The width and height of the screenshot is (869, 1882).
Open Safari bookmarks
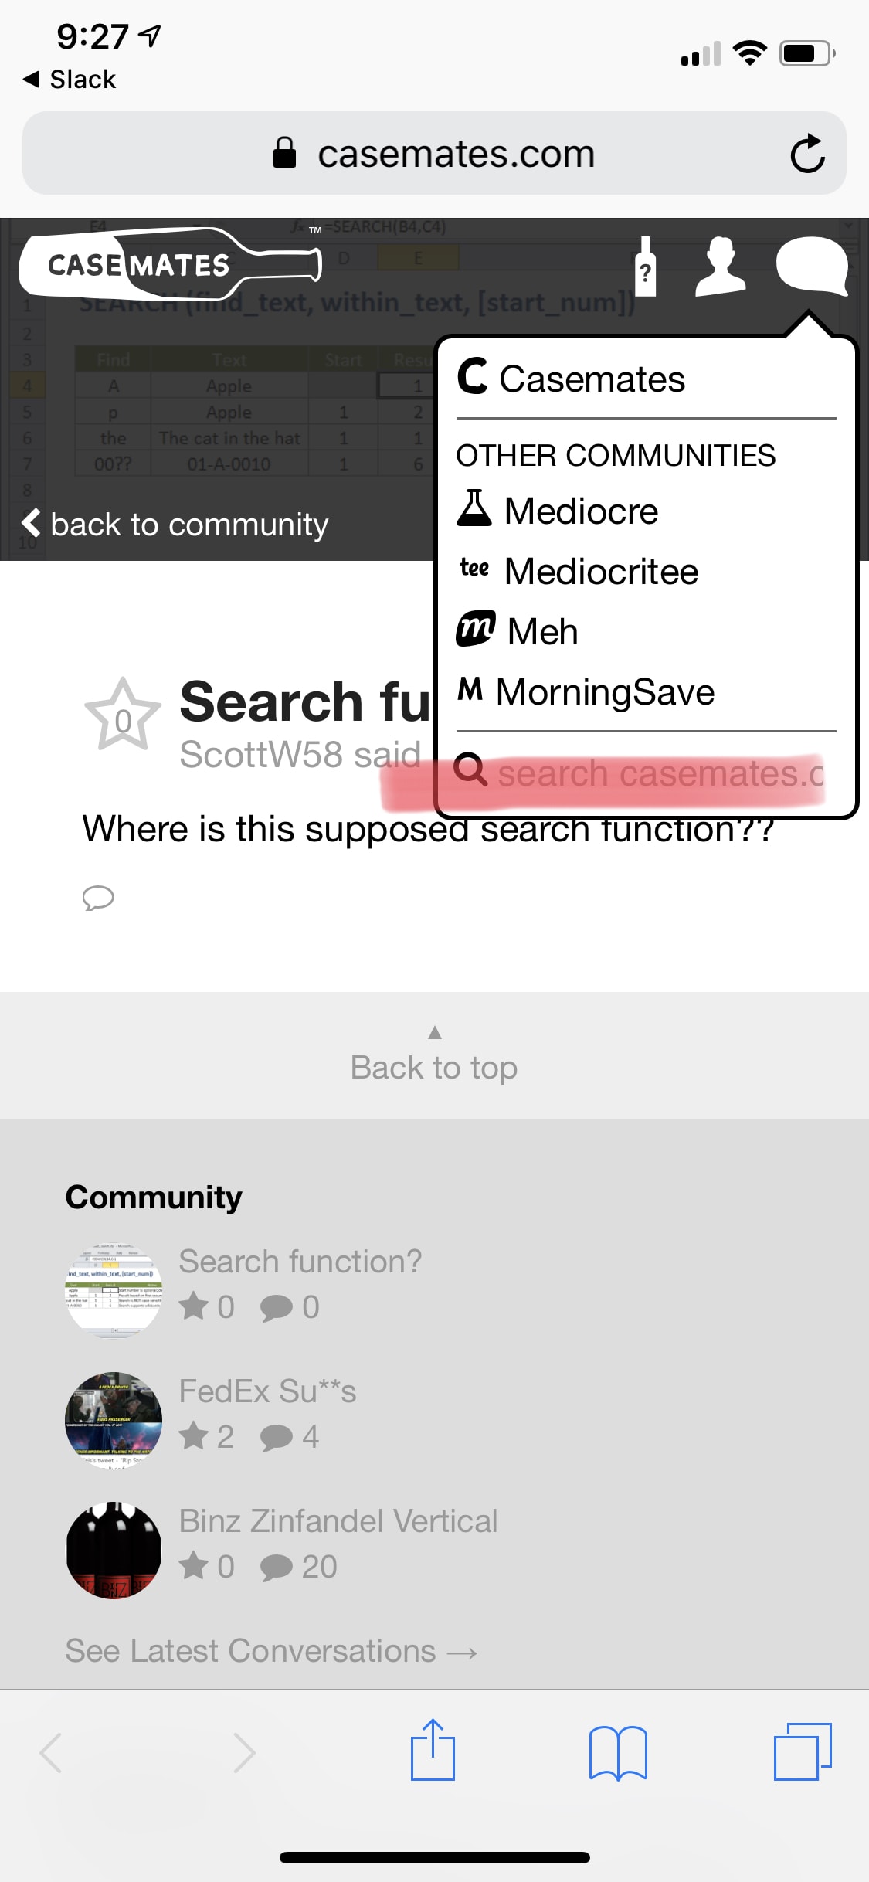pos(617,1752)
